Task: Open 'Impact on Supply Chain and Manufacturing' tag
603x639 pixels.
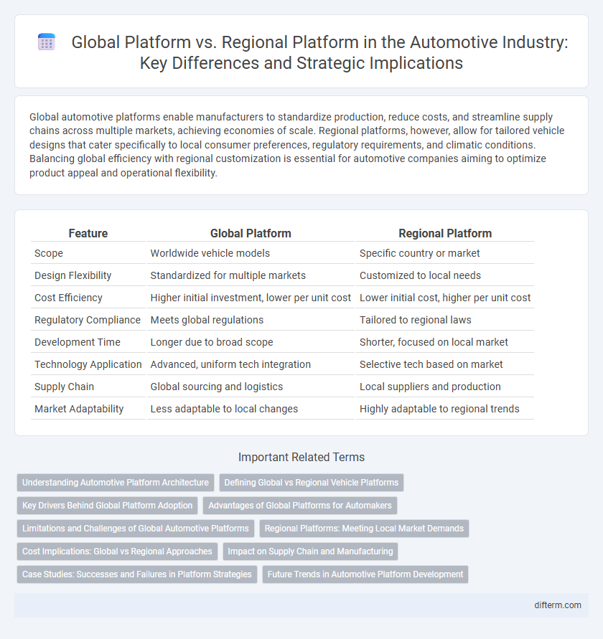Action: pos(311,552)
